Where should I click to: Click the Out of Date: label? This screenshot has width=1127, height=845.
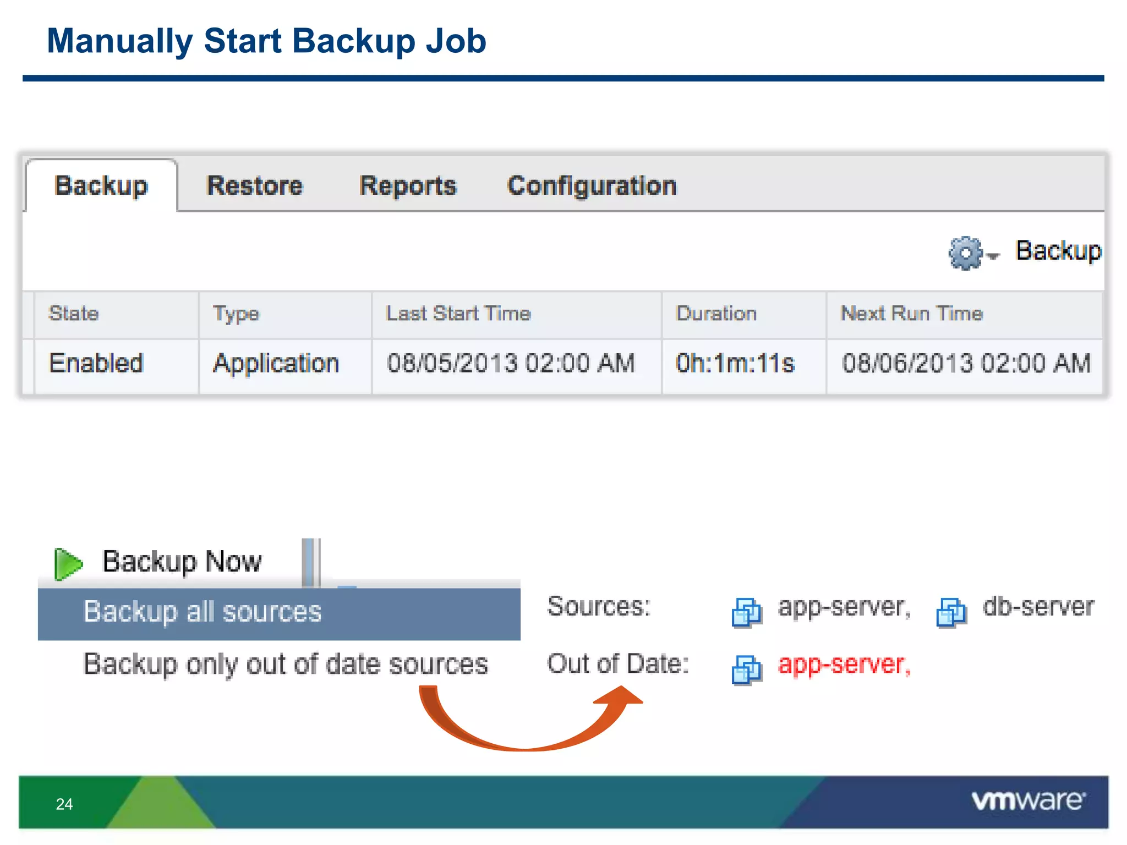(x=617, y=663)
